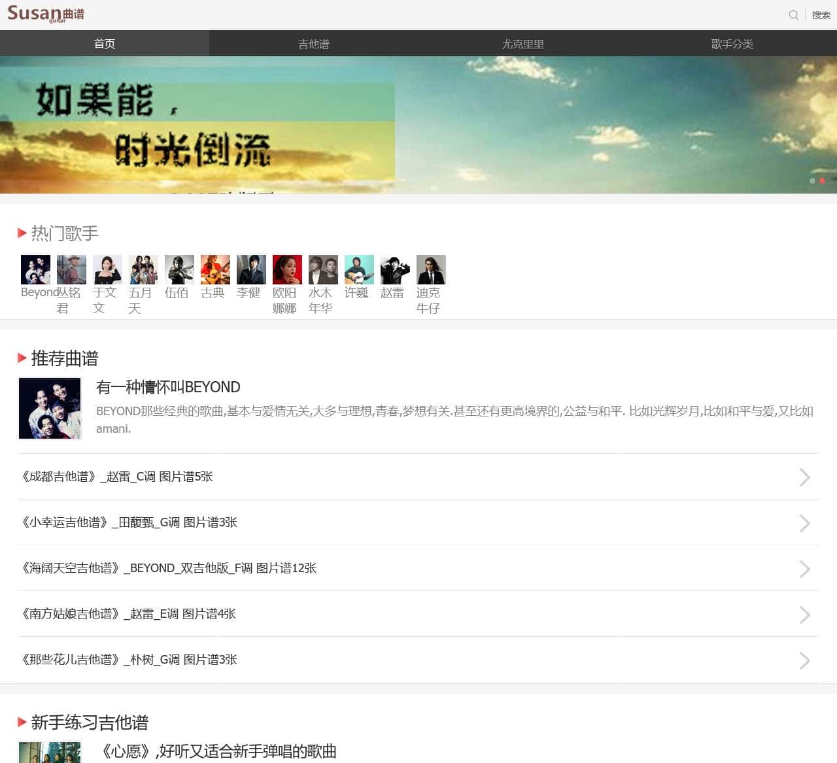
Task: Click the search magnifier icon
Action: tap(794, 15)
